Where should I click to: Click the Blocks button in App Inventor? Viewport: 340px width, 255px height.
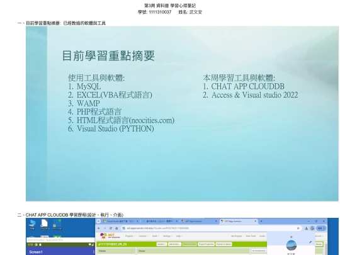(x=319, y=244)
